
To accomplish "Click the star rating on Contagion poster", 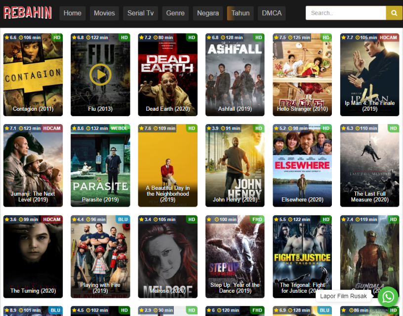I will click(x=10, y=38).
